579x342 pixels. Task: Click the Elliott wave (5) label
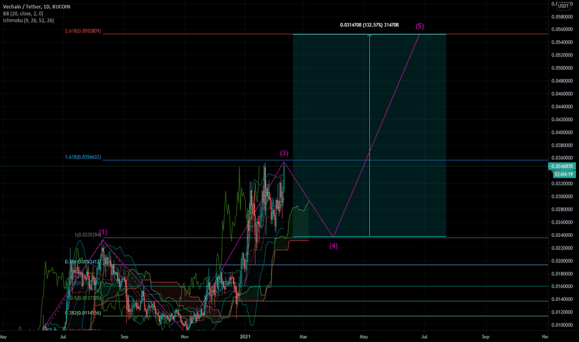[419, 26]
